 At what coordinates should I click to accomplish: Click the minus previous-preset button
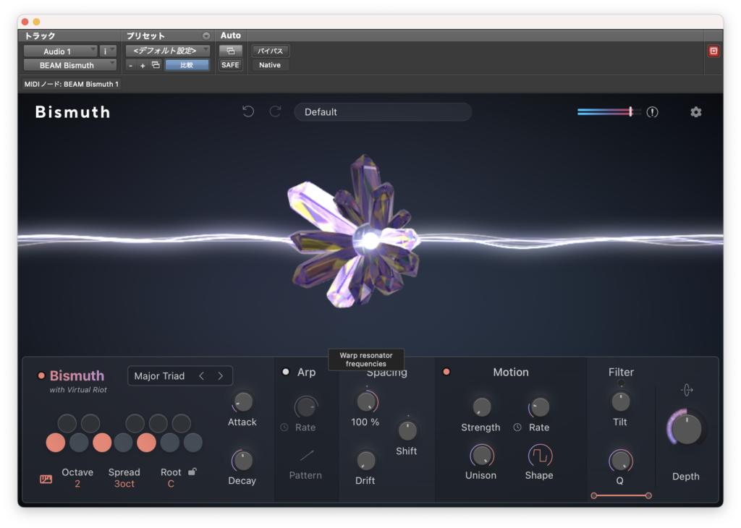pyautogui.click(x=130, y=65)
